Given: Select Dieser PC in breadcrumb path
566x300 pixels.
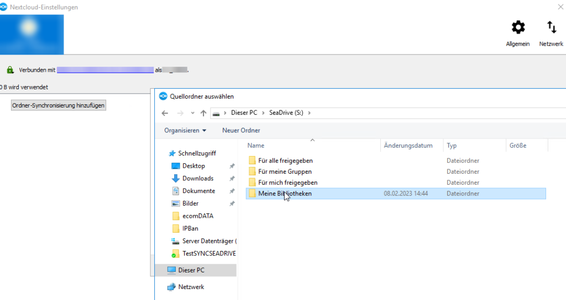Looking at the screenshot, I should (244, 113).
